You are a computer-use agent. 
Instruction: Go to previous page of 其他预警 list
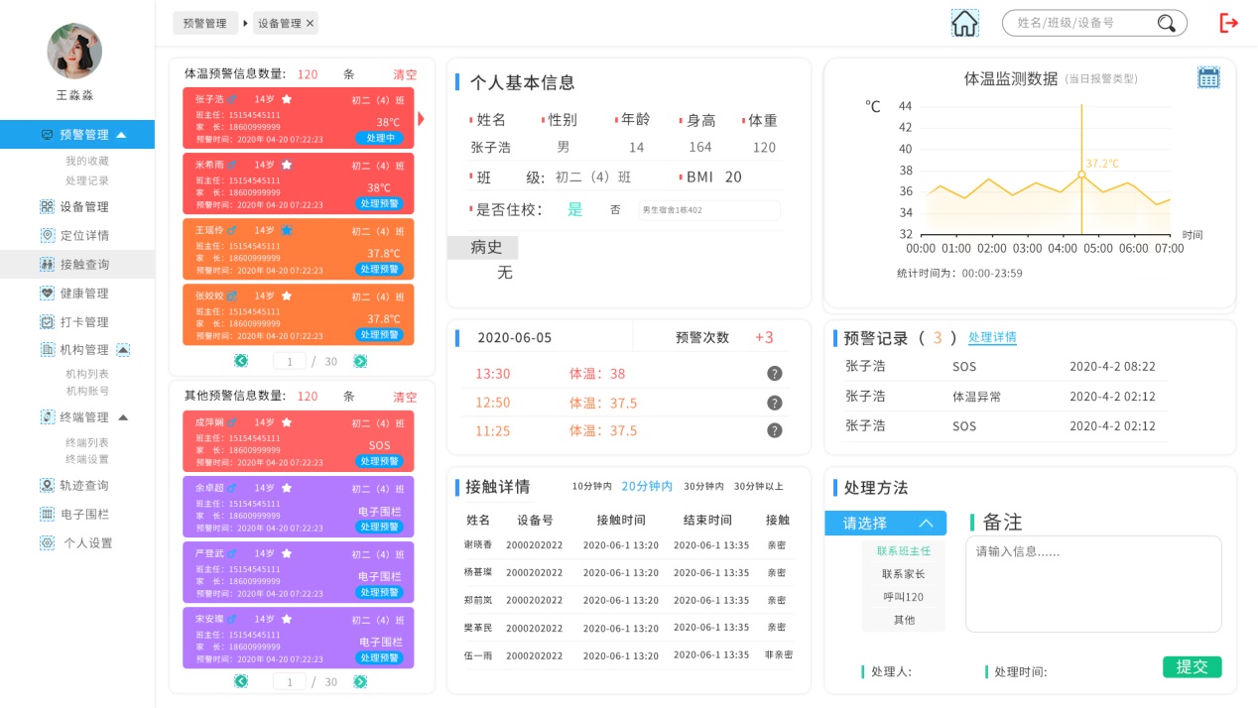pos(241,681)
